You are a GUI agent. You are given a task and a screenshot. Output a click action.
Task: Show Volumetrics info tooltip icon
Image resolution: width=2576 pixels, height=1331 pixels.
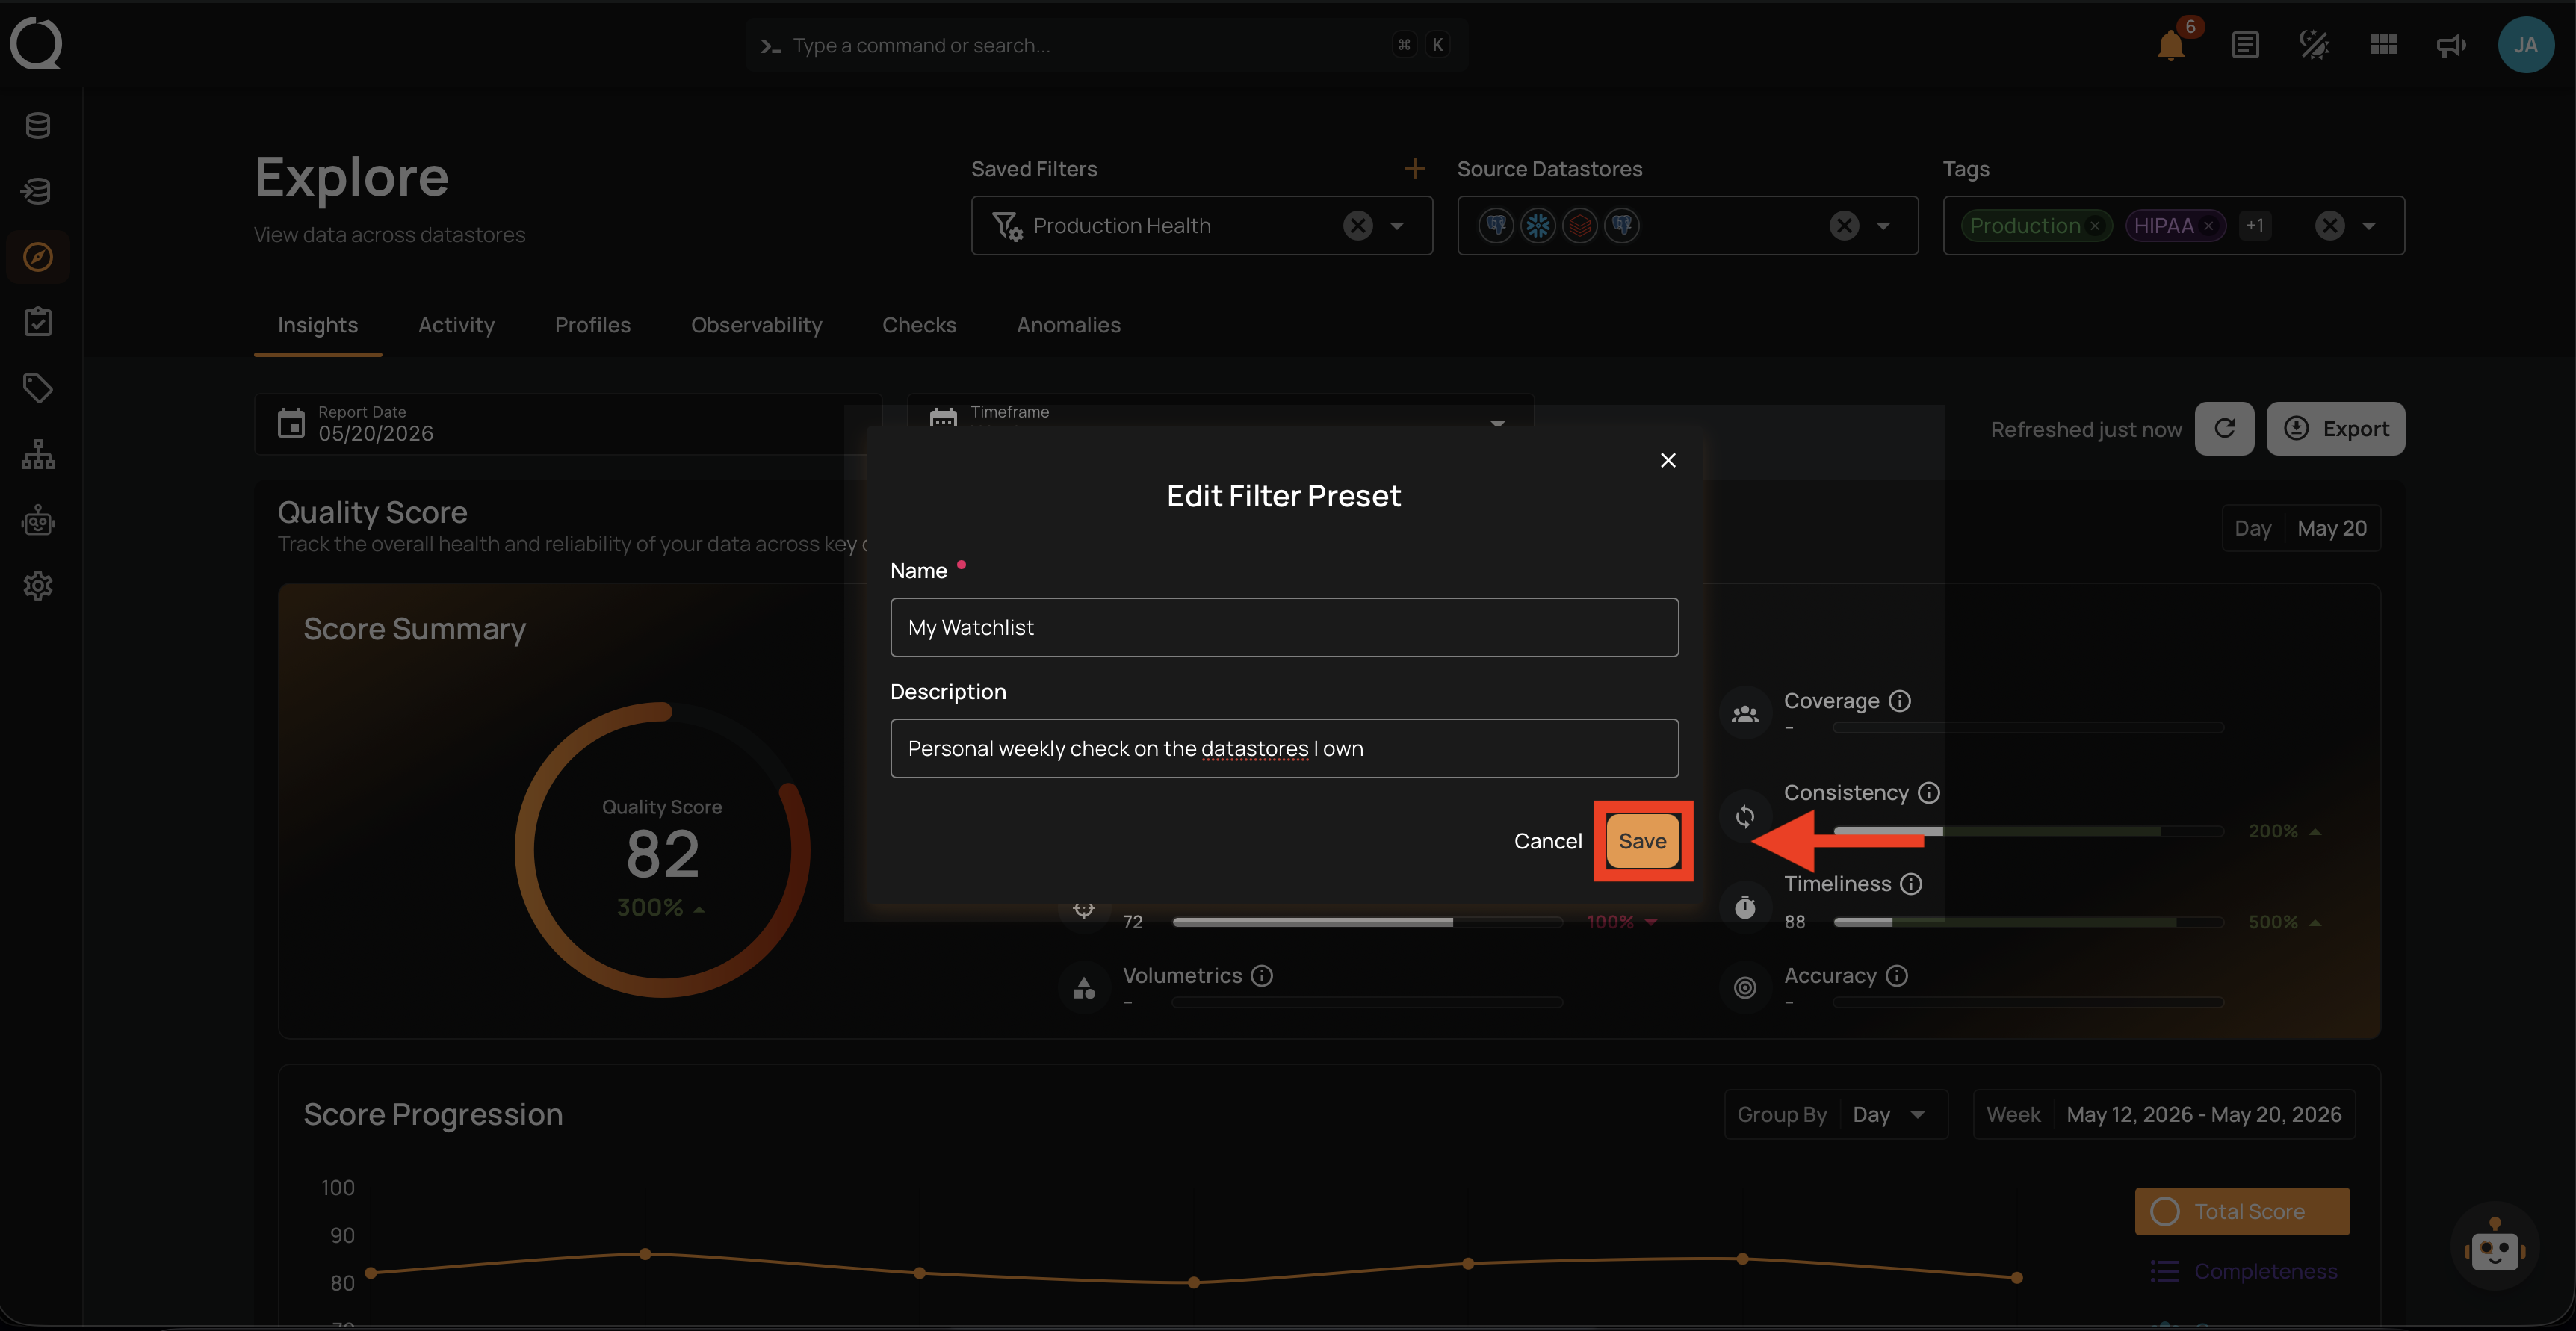[x=1261, y=976]
